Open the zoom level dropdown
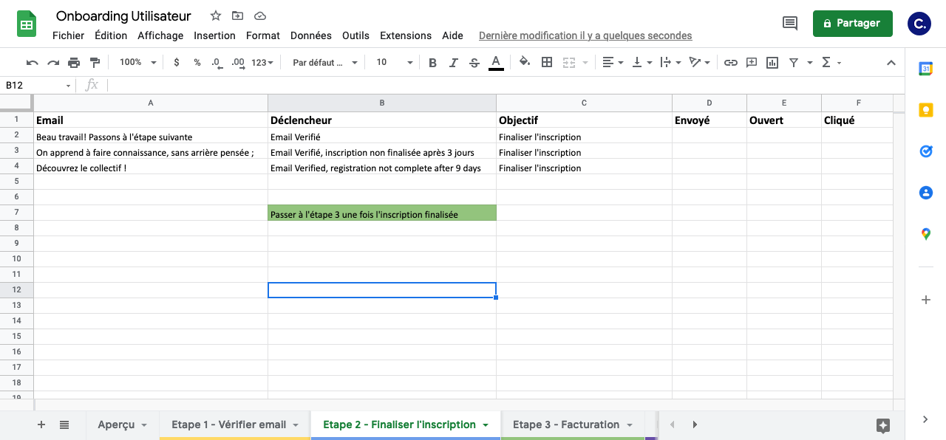Viewport: 946px width, 440px height. pos(136,62)
